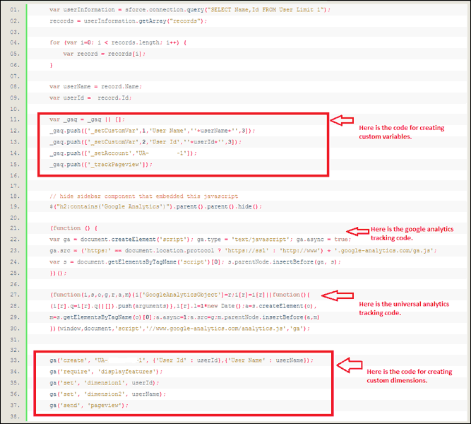This screenshot has width=471, height=424.
Task: Click the 'creating custom dimensions' annotation
Action: tap(409, 376)
